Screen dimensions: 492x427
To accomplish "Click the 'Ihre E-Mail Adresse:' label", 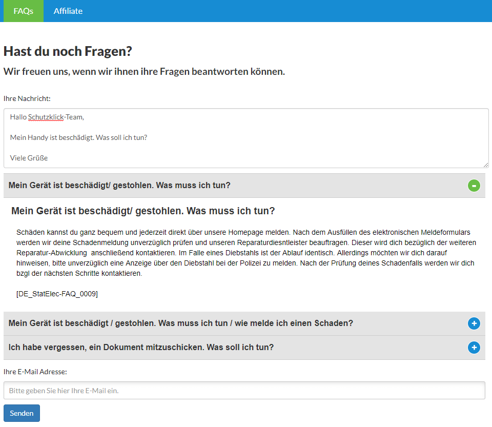I will coord(35,372).
